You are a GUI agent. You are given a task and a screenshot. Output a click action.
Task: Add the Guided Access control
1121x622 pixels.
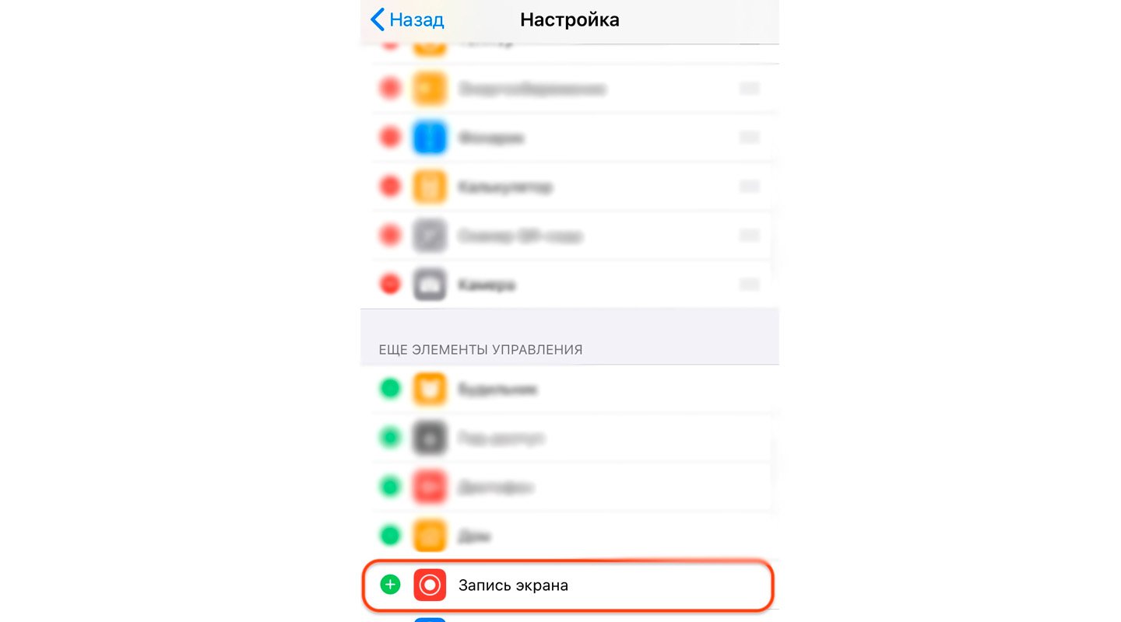click(x=390, y=439)
